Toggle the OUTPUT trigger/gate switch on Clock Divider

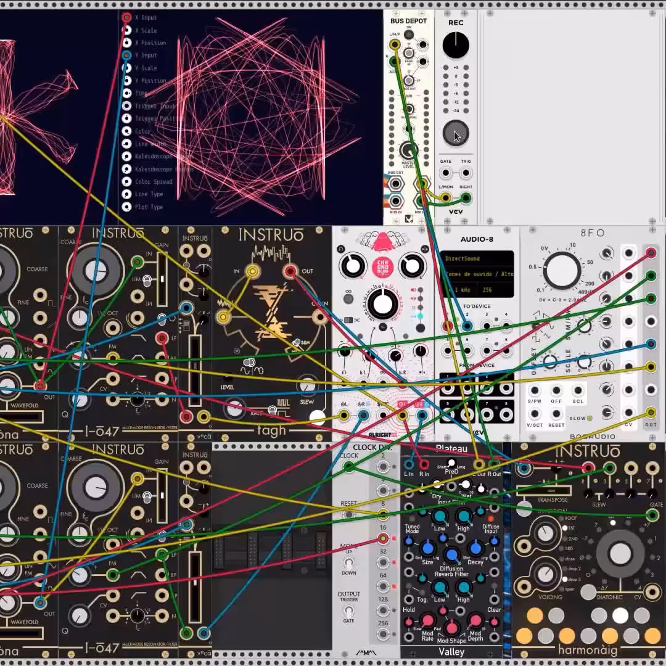348,612
